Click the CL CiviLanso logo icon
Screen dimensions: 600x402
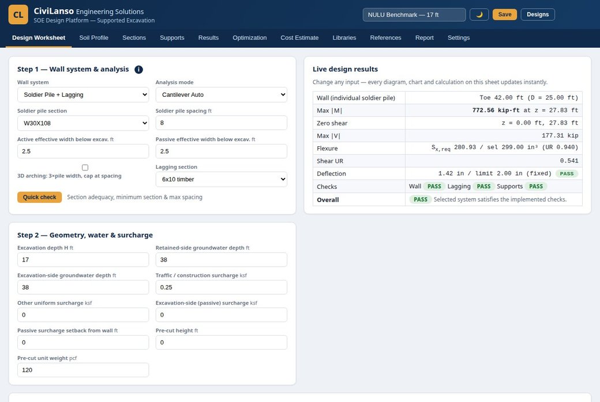[x=18, y=14]
